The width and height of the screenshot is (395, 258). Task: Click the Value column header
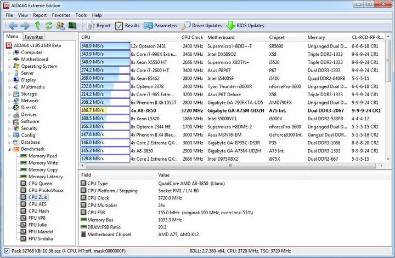pyautogui.click(x=231, y=175)
